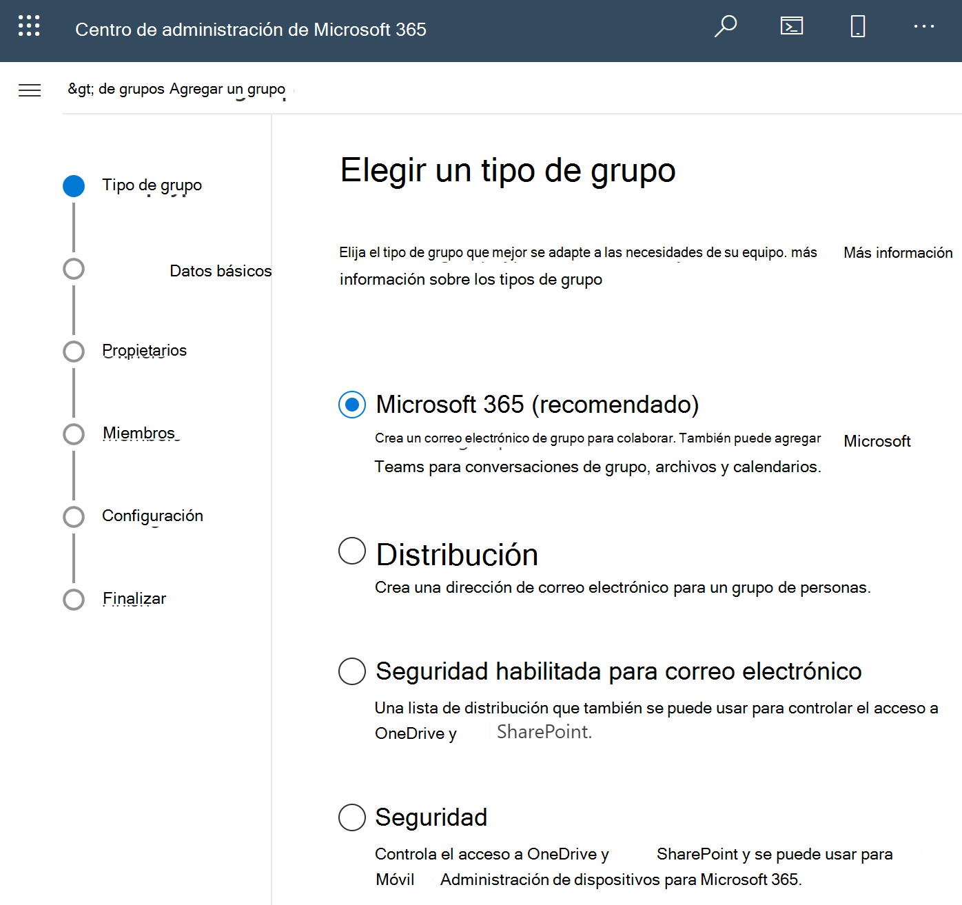Click the Datos básicos step circle
This screenshot has width=962, height=905.
[74, 269]
